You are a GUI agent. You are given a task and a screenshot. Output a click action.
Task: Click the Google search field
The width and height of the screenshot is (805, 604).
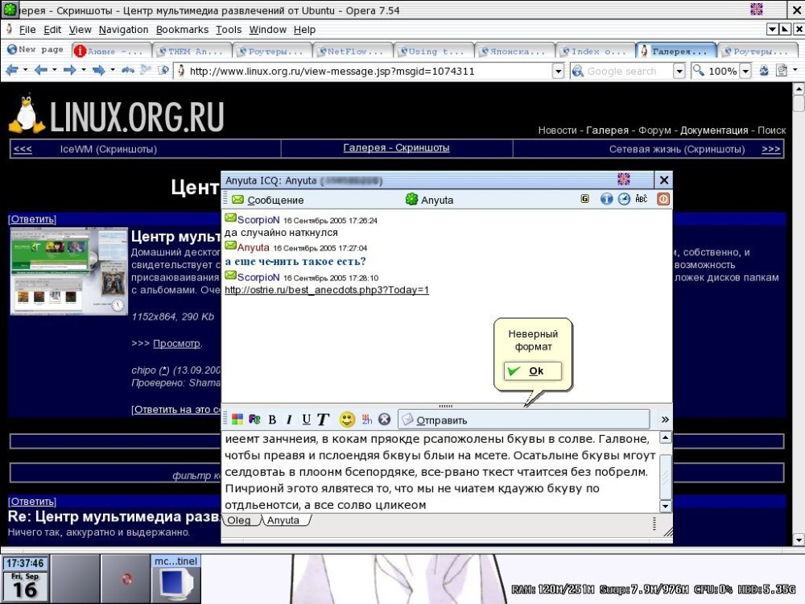coord(621,72)
